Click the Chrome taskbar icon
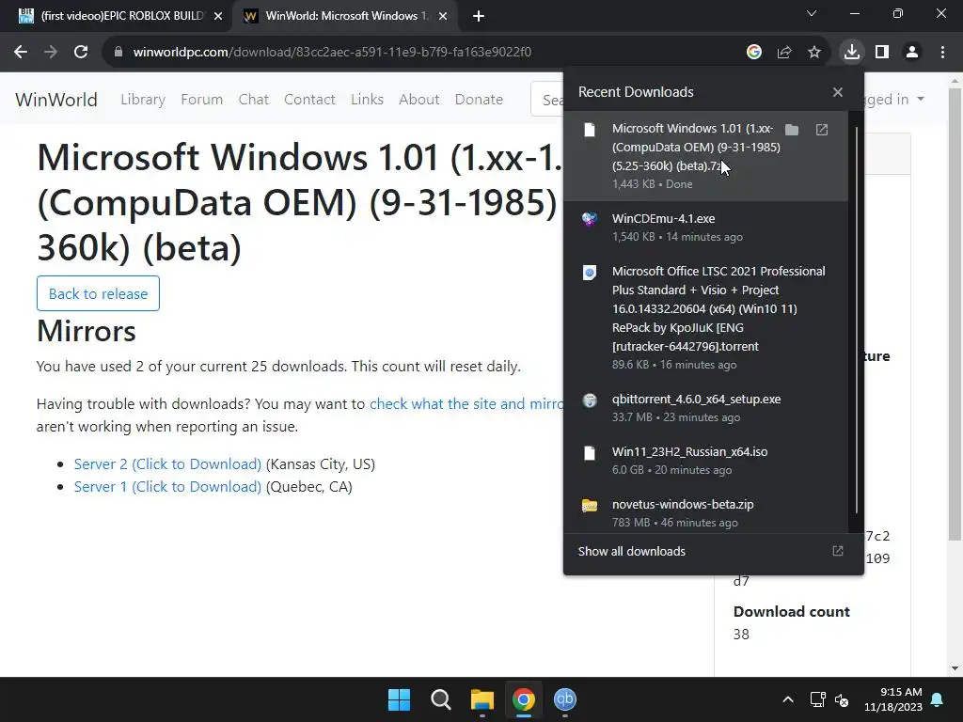 click(524, 699)
